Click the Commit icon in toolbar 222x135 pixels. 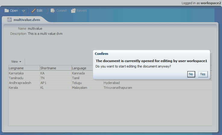53,10
